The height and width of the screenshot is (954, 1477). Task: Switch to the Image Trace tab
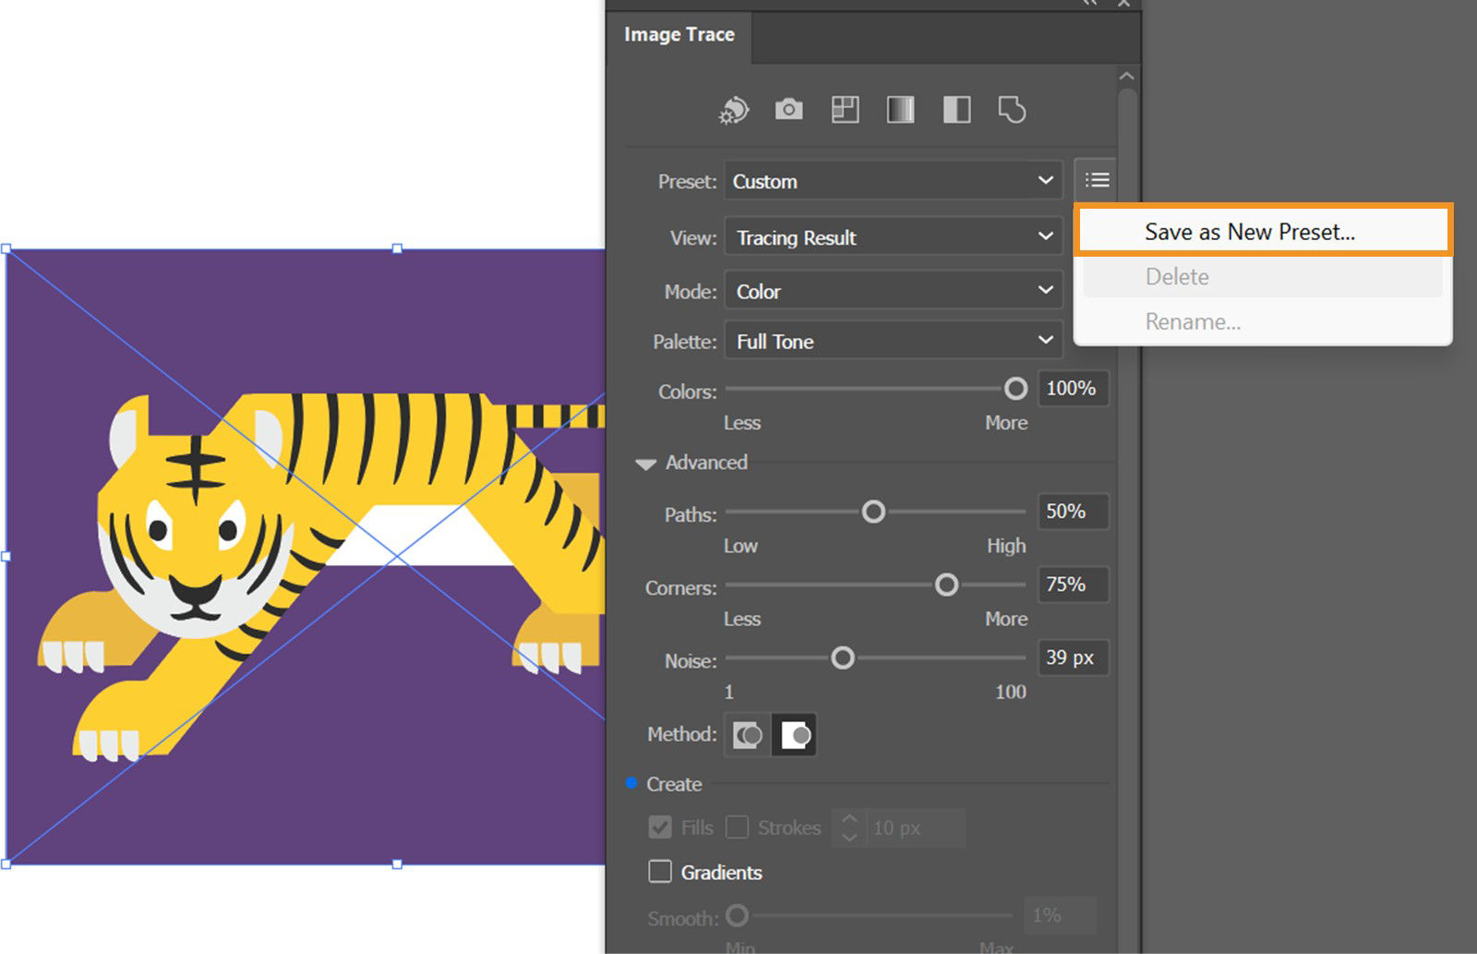(x=678, y=34)
